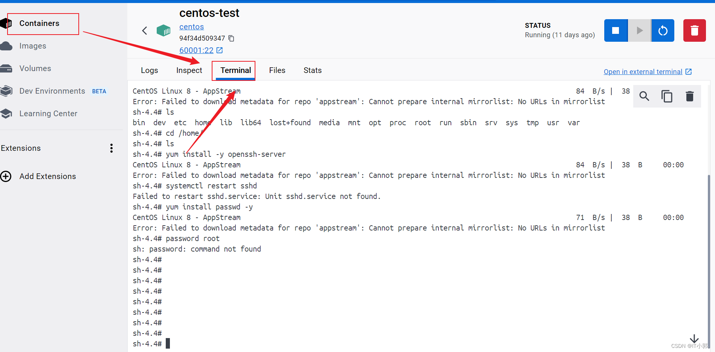Search the terminal output
Viewport: 715px width, 352px height.
pyautogui.click(x=644, y=96)
